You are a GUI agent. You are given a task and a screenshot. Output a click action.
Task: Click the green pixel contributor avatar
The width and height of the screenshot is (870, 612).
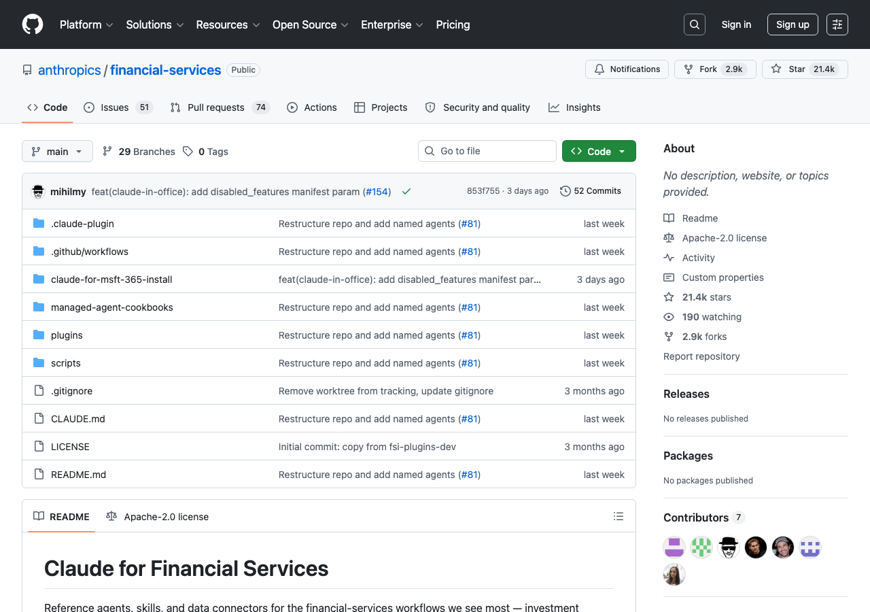pyautogui.click(x=701, y=547)
